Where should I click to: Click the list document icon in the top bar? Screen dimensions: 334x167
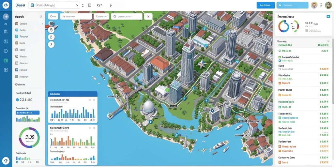pos(90,5)
